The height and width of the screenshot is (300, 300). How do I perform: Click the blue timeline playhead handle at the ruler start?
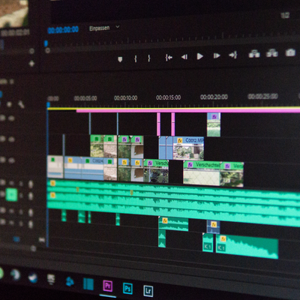[48, 105]
